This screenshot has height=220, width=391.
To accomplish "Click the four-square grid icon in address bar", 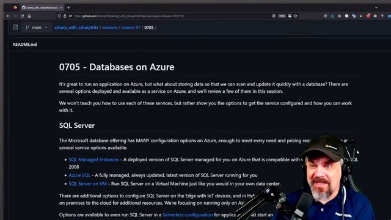I will 290,16.
